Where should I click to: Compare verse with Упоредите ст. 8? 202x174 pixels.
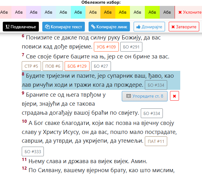145,96
